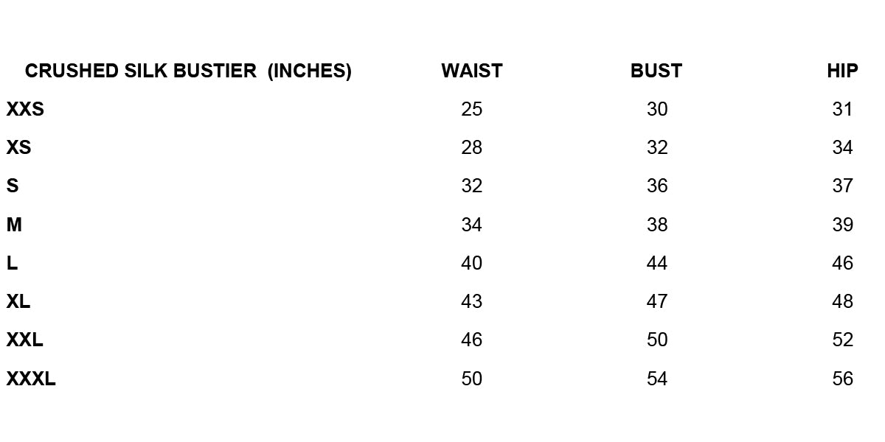The width and height of the screenshot is (885, 442).
Task: Click the HIP column header
Action: tap(842, 71)
